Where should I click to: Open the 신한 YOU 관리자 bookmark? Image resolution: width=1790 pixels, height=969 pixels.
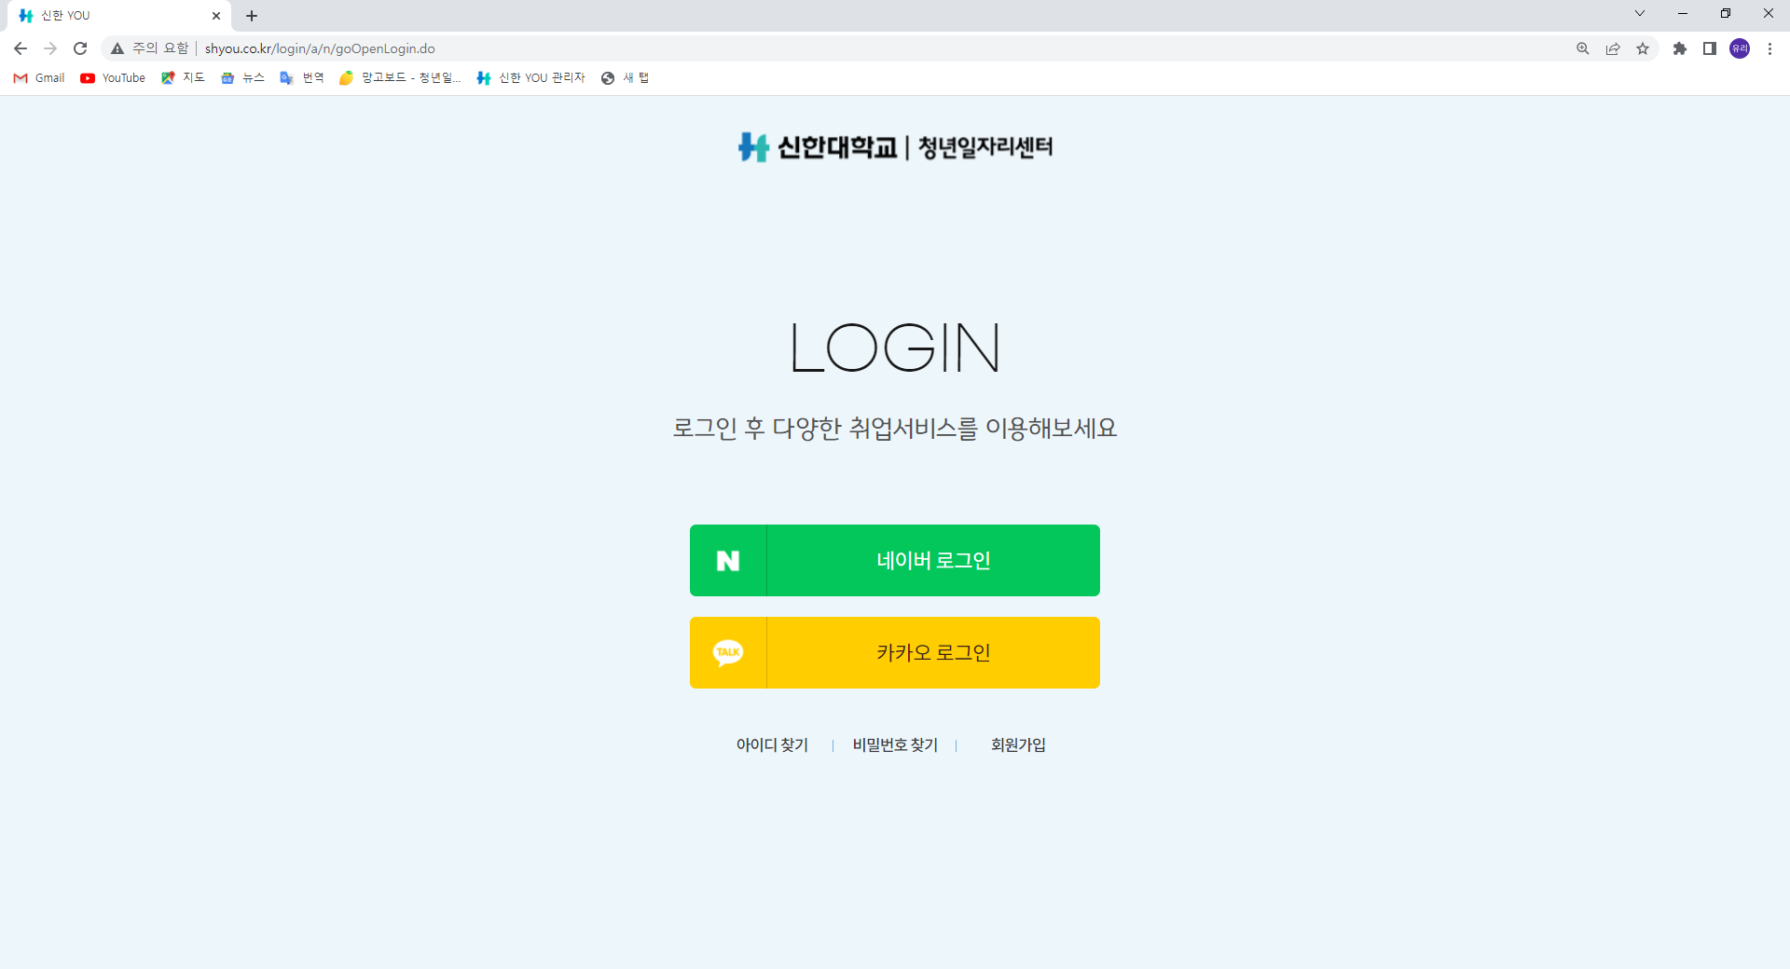click(x=530, y=78)
